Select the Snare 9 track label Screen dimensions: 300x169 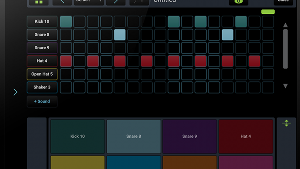click(x=42, y=48)
